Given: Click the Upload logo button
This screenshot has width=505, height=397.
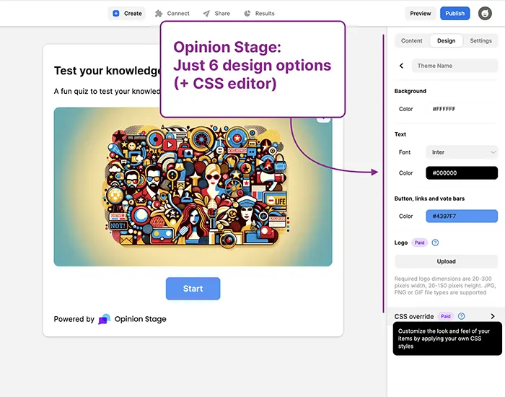Looking at the screenshot, I should [446, 261].
